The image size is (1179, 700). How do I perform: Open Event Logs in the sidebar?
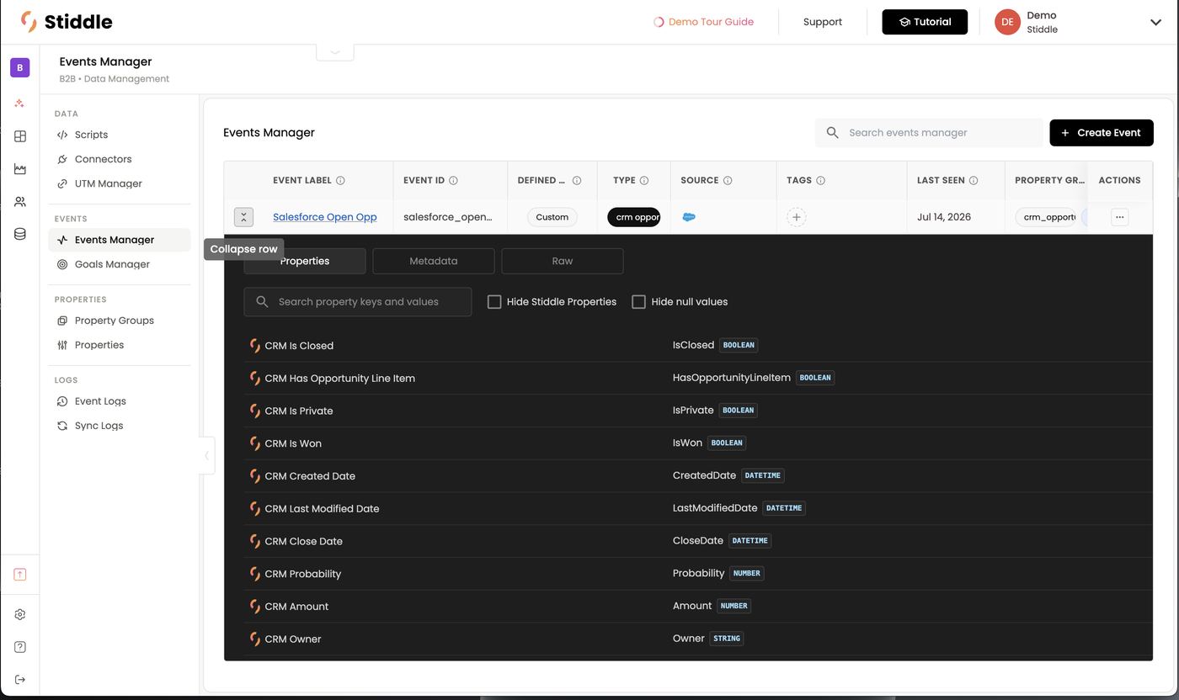coord(119,401)
